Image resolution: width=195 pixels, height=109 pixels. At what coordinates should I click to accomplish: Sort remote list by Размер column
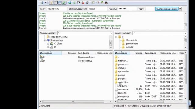(x=136, y=53)
